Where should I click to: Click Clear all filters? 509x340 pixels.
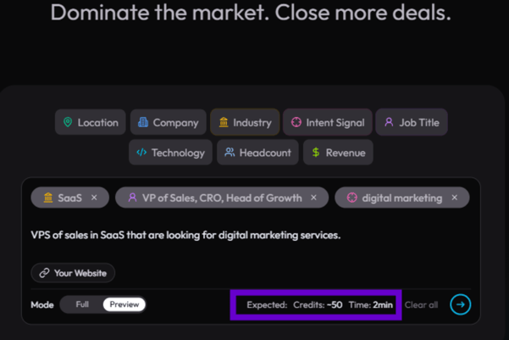421,305
